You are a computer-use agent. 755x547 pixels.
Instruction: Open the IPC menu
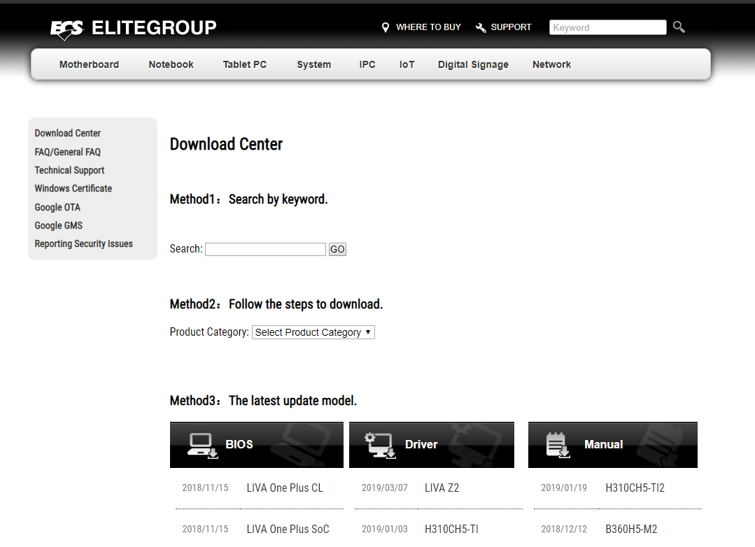(367, 64)
